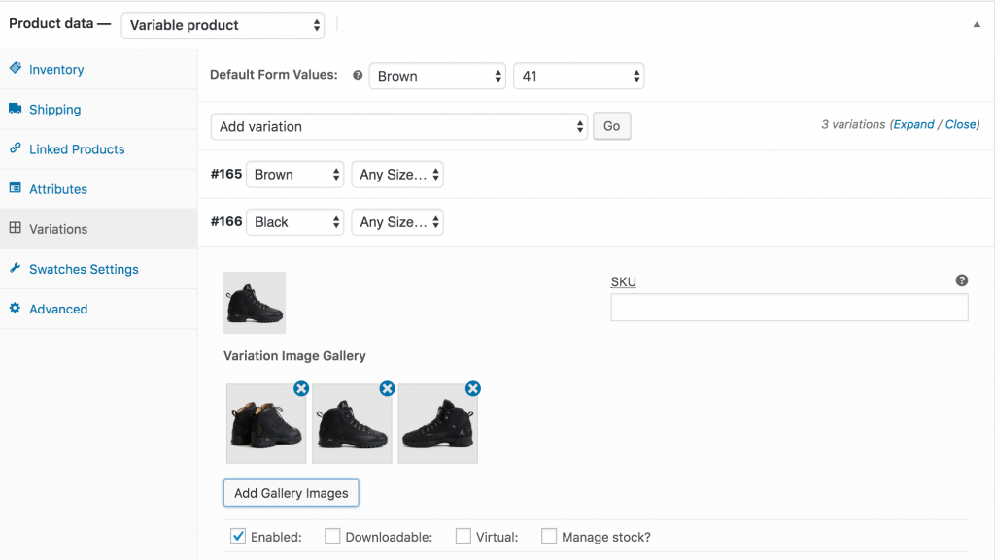Click inside the SKU input field
This screenshot has width=995, height=560.
coord(788,307)
